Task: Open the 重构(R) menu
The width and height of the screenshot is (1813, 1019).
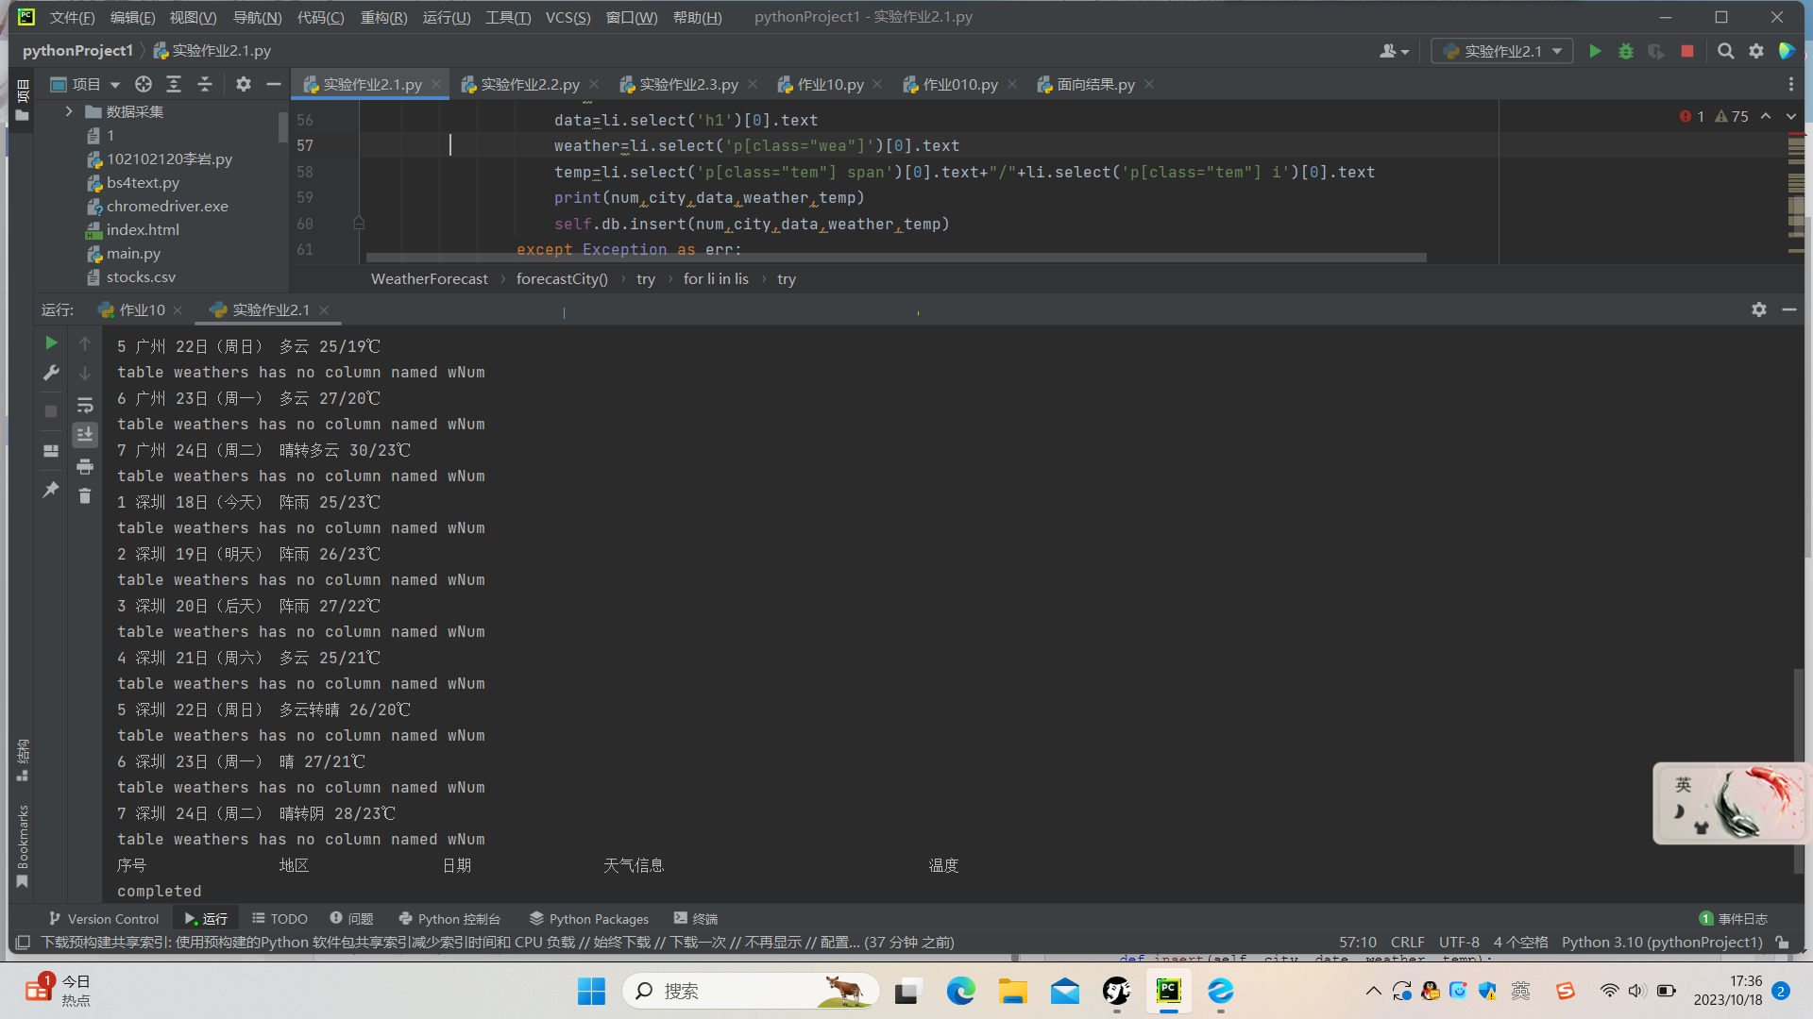Action: pos(383,17)
